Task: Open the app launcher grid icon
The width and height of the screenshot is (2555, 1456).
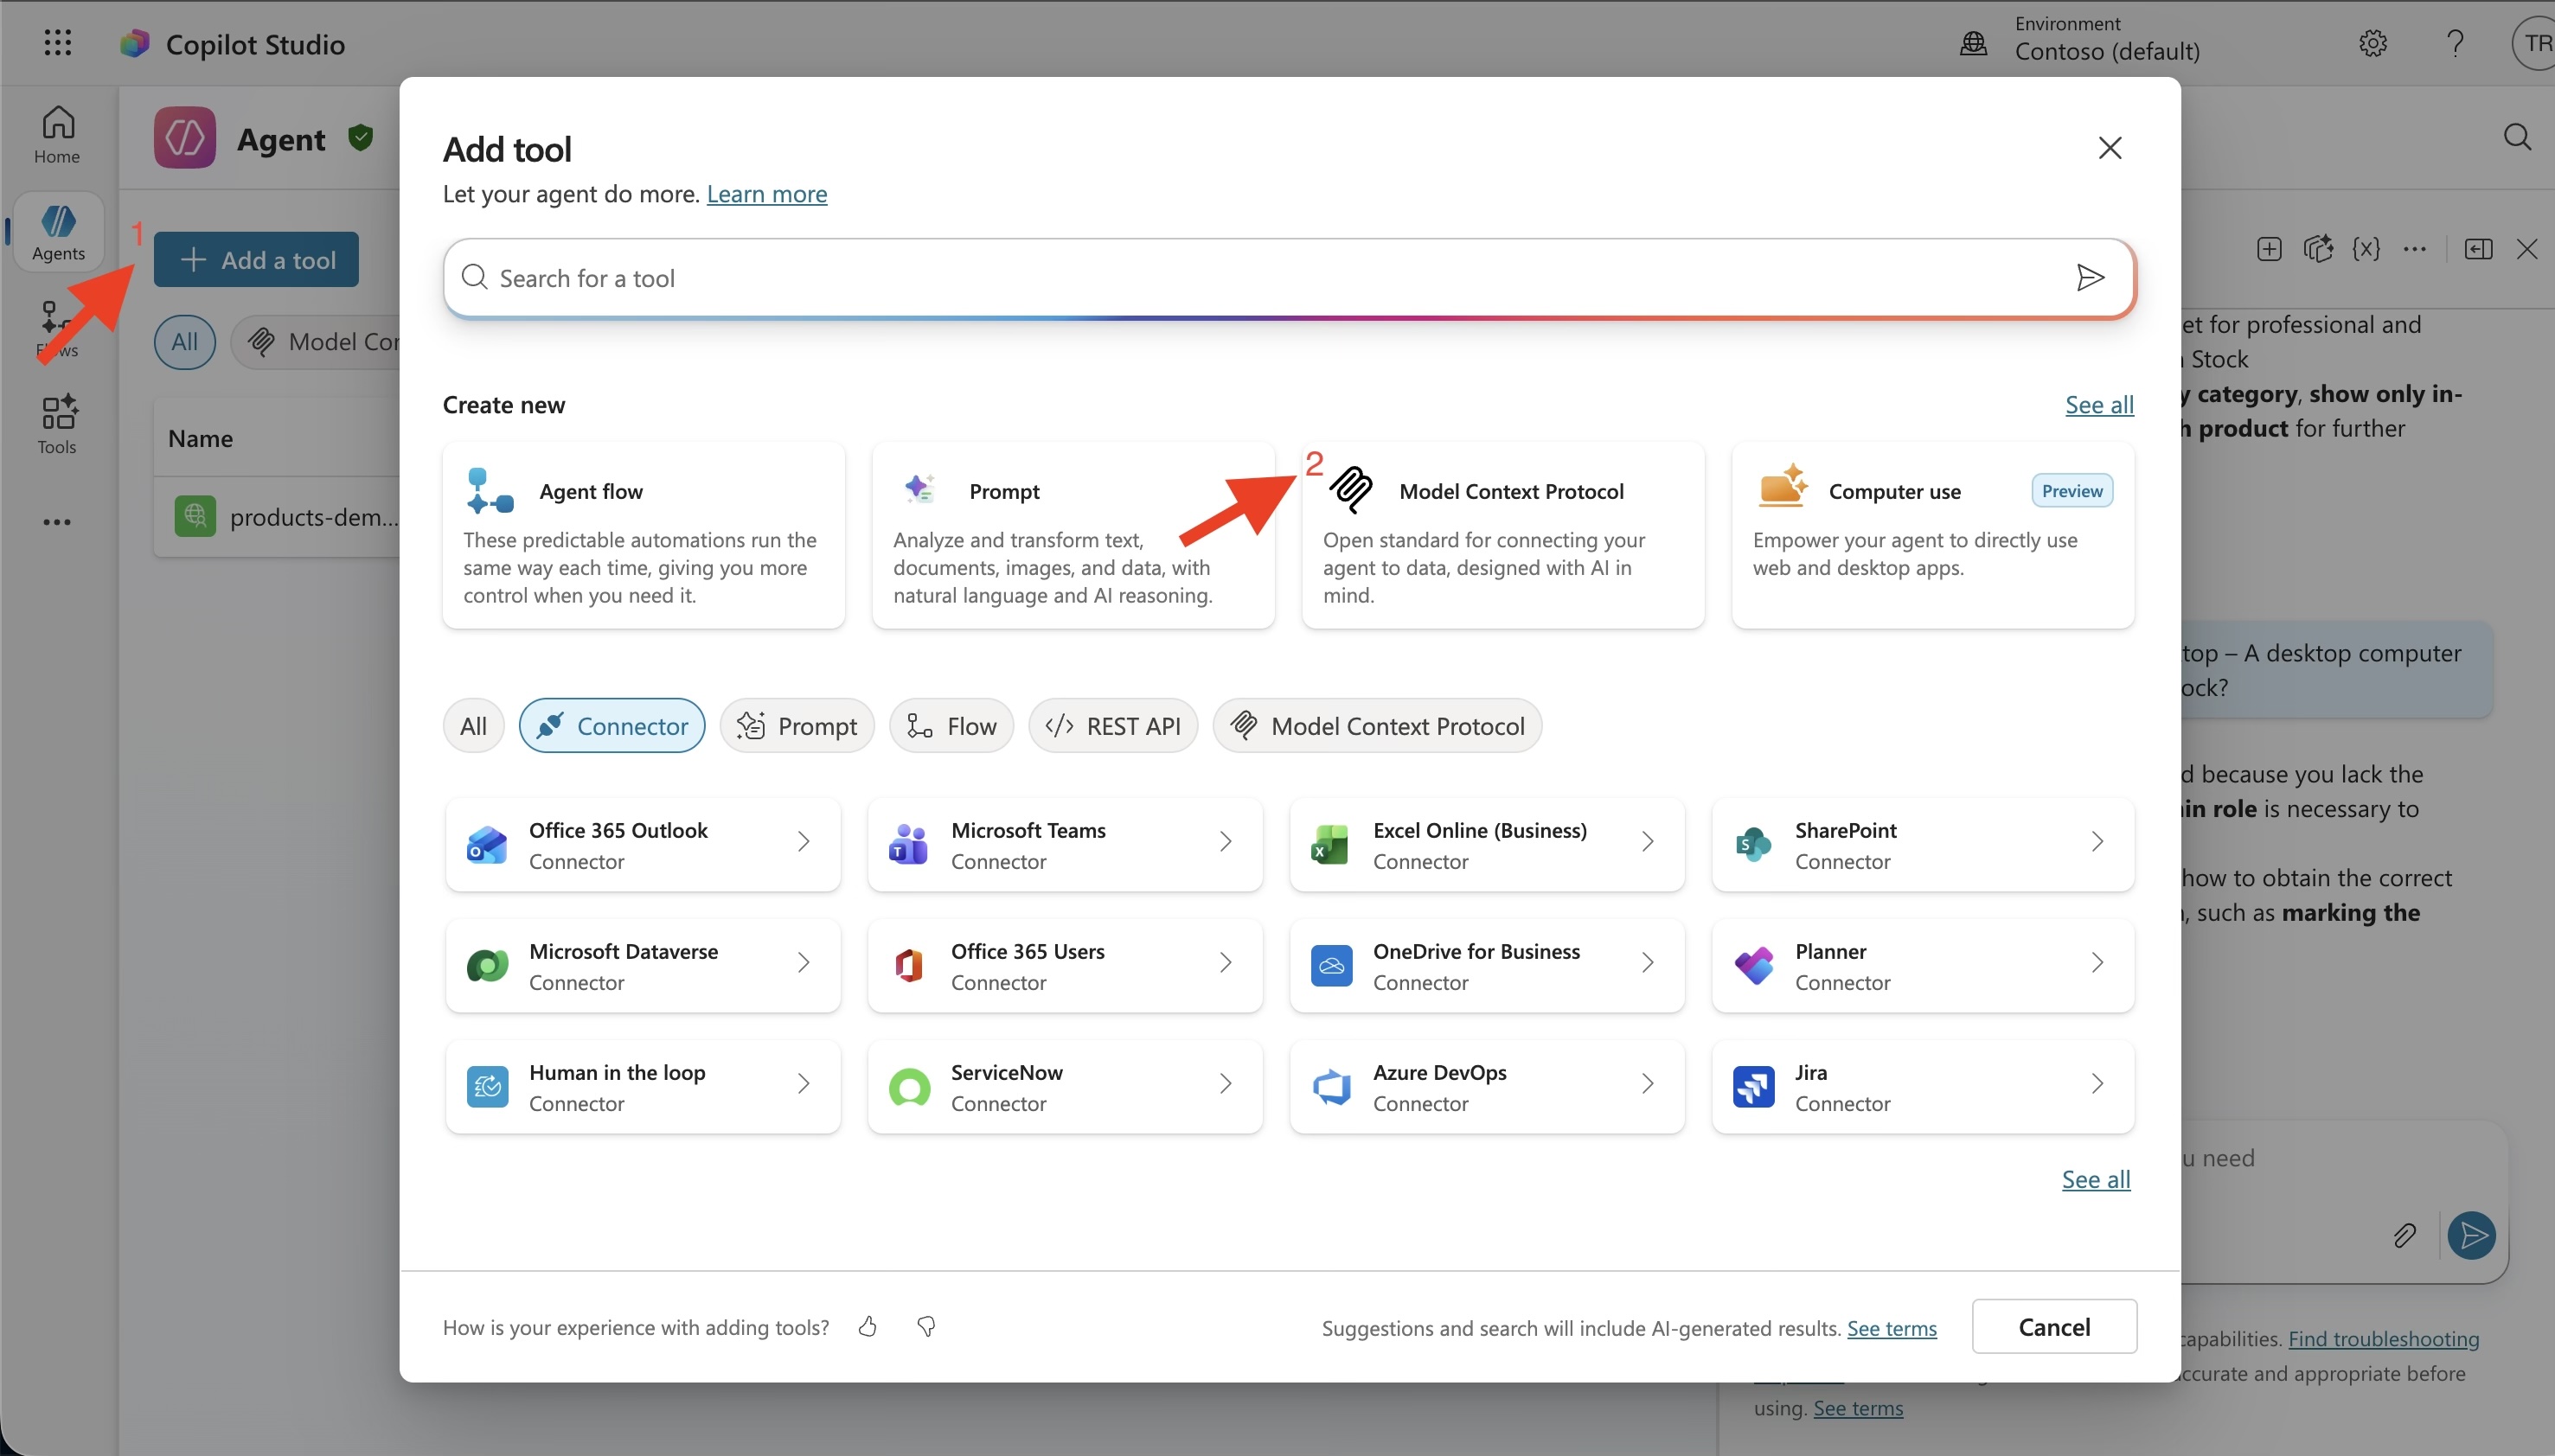Action: 58,43
